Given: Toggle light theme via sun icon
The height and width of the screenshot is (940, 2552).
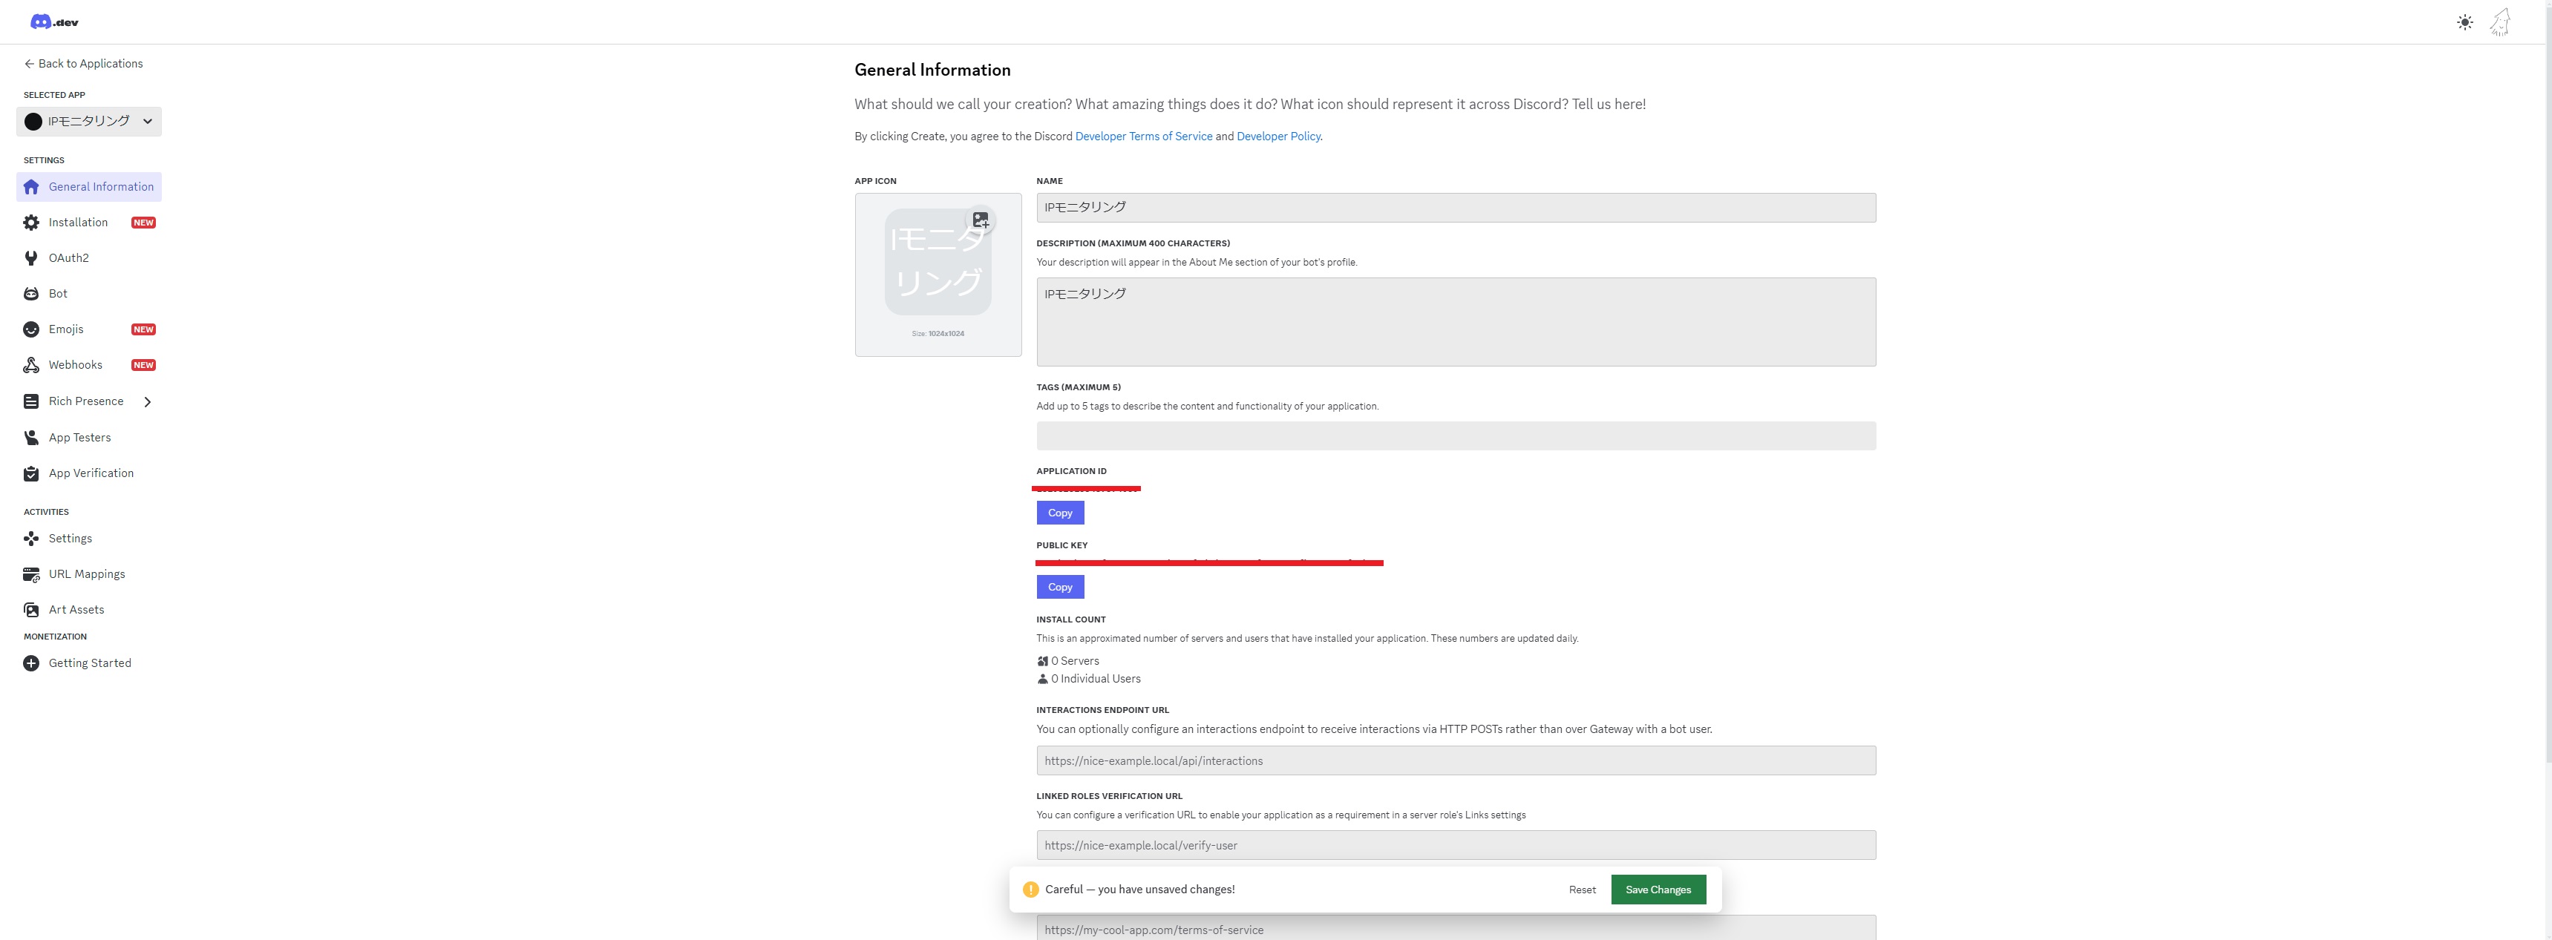Looking at the screenshot, I should pyautogui.click(x=2465, y=22).
